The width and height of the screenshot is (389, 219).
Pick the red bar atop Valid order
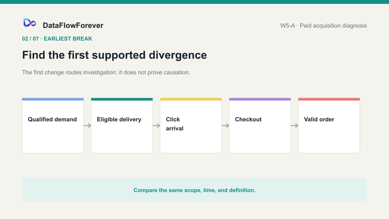pos(329,99)
